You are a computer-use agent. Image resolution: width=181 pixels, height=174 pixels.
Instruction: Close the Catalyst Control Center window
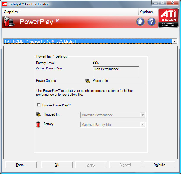coord(172,3)
